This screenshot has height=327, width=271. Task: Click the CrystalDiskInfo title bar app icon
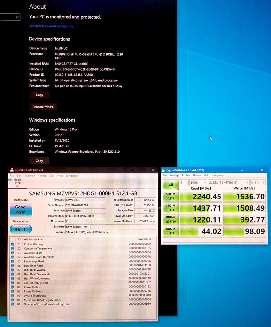tap(12, 170)
